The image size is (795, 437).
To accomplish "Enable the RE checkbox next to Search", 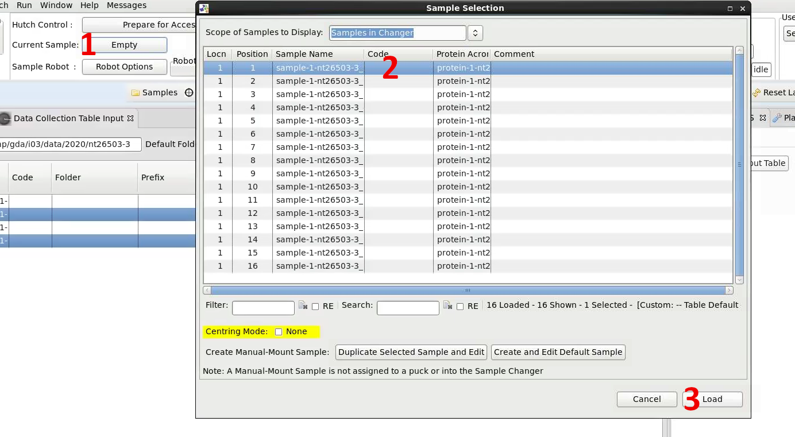I will click(460, 306).
